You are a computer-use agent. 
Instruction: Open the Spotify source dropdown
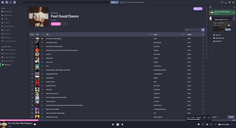(114, 2)
